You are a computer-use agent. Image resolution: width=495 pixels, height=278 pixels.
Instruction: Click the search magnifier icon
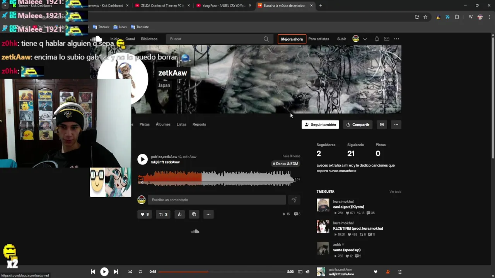[x=266, y=39]
